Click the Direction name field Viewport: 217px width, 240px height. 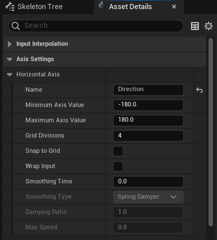coord(148,90)
